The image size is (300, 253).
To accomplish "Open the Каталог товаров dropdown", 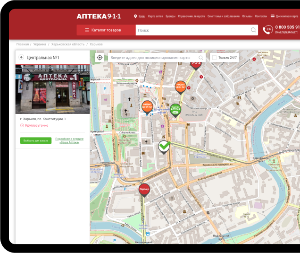I will 106,30.
